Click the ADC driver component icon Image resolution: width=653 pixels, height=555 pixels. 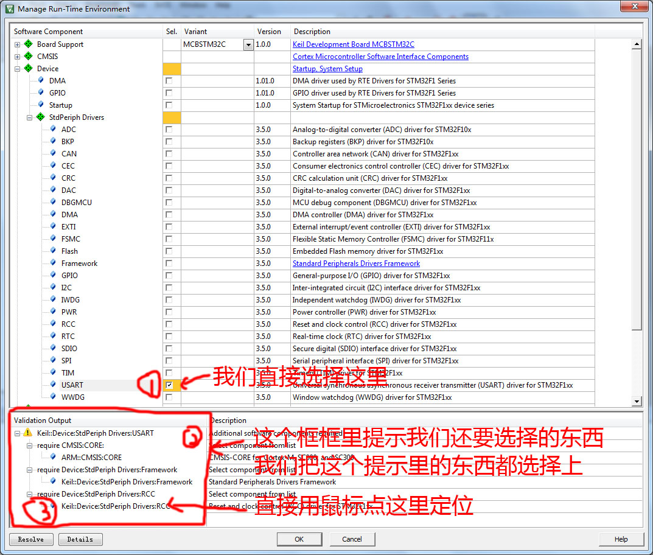point(53,128)
